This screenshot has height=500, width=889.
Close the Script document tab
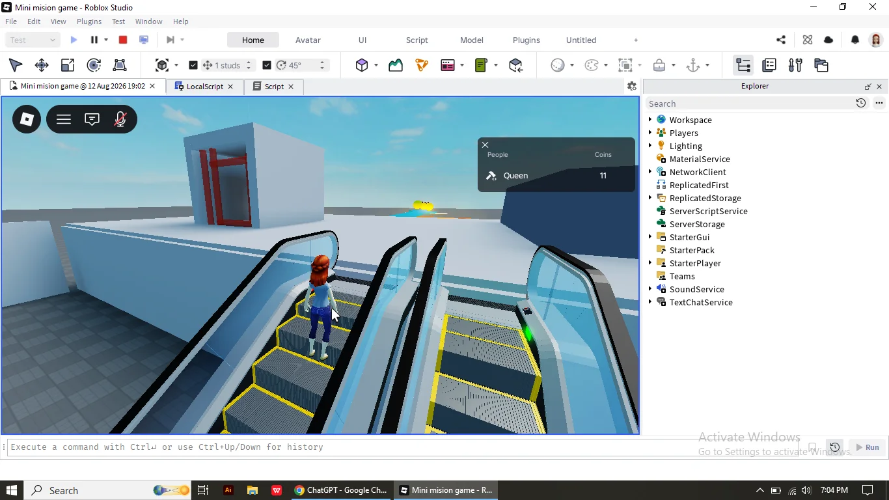pos(291,87)
